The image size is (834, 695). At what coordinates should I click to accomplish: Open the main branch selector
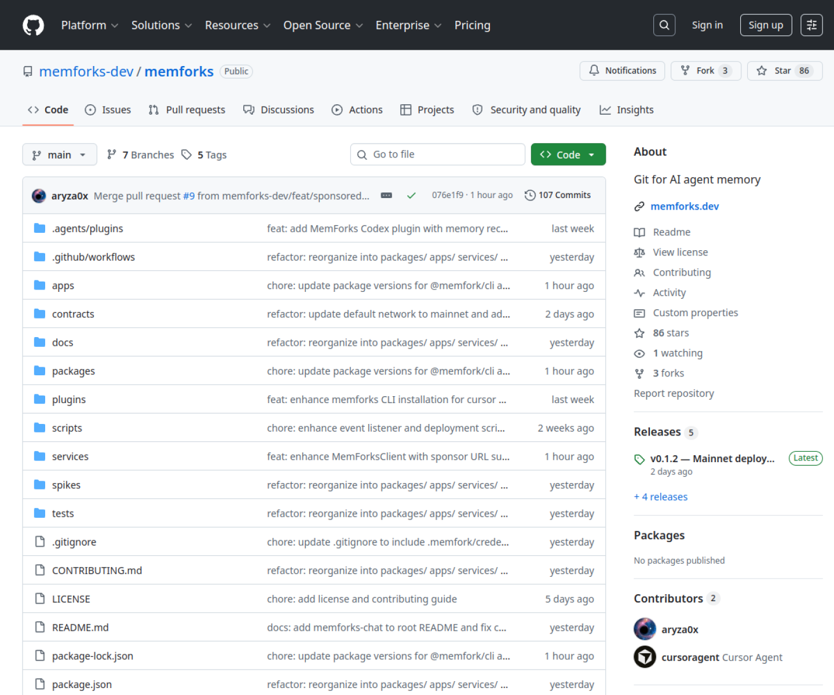[60, 155]
